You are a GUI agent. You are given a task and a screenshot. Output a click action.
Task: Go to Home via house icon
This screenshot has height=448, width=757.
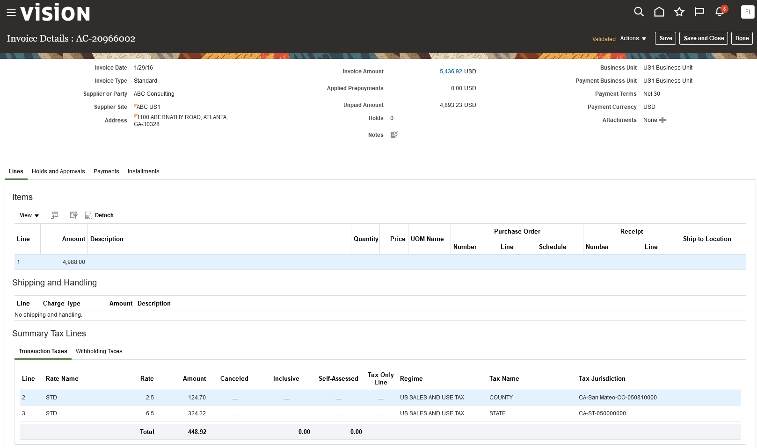(x=659, y=12)
